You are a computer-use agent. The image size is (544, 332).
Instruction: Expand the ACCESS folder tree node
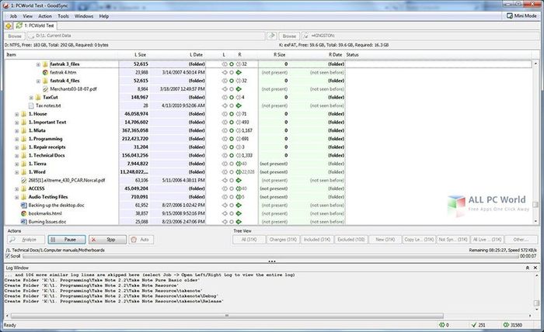tap(16, 189)
